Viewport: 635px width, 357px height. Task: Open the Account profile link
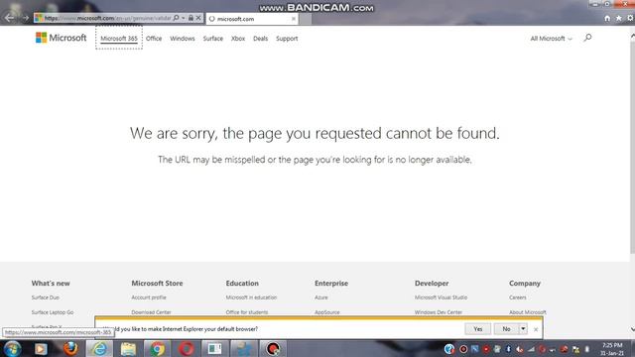point(149,297)
